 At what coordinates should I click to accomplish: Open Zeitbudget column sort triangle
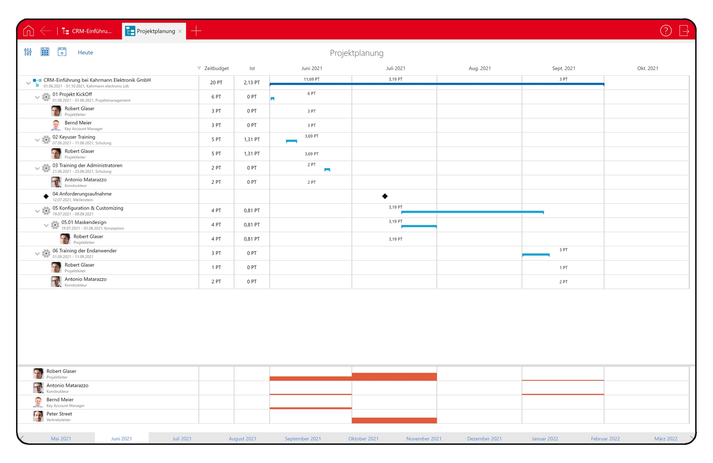[x=199, y=68]
